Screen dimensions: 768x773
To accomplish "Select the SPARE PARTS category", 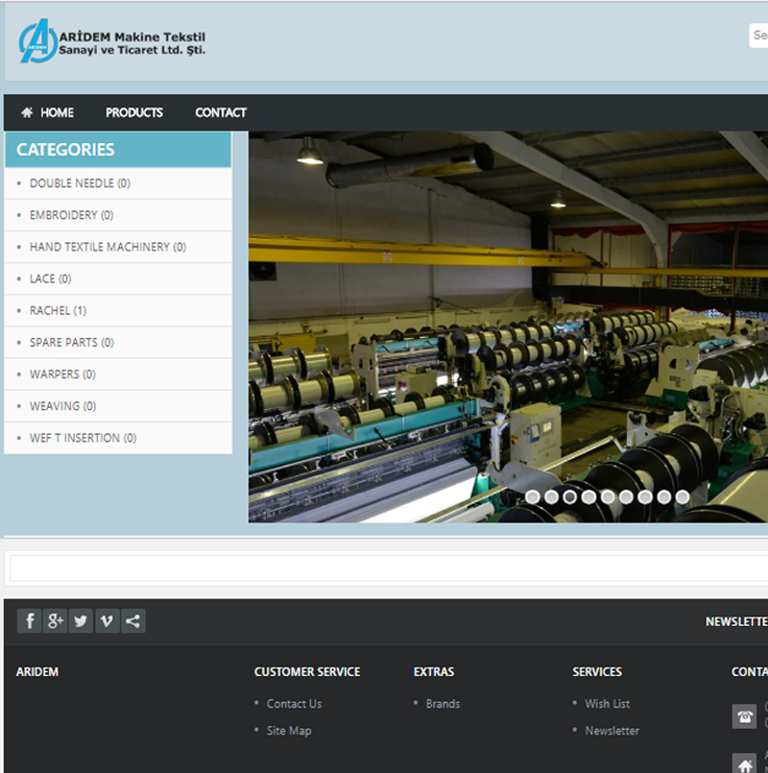I will pos(71,342).
